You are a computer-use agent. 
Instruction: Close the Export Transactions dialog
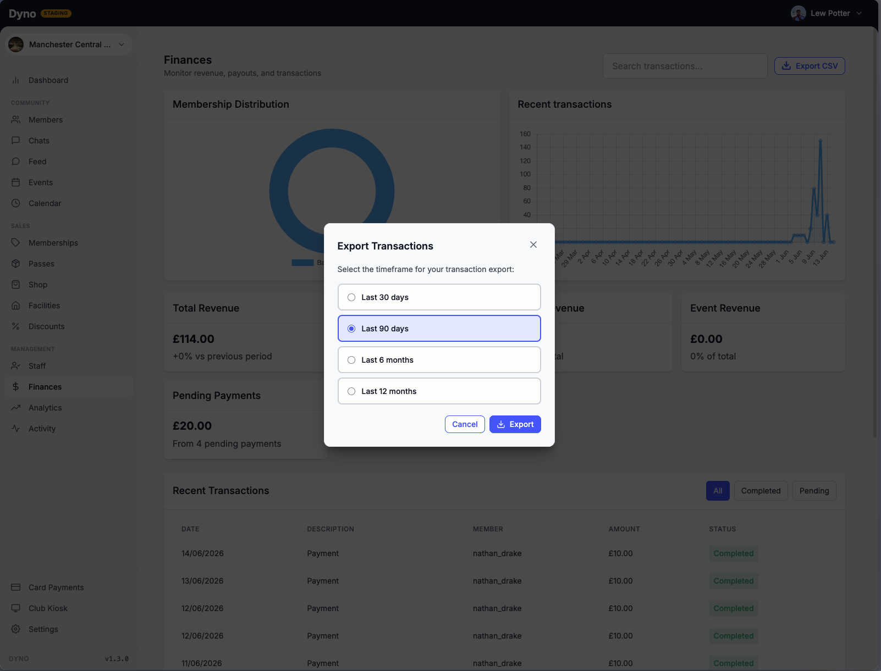pyautogui.click(x=533, y=245)
